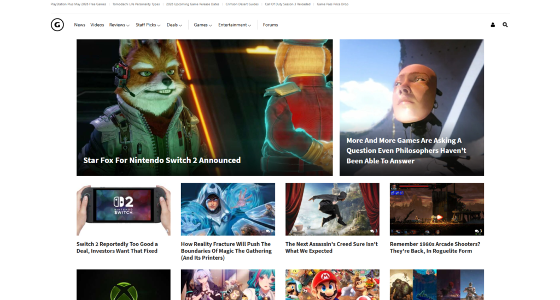Expand the Games dropdown

click(203, 25)
